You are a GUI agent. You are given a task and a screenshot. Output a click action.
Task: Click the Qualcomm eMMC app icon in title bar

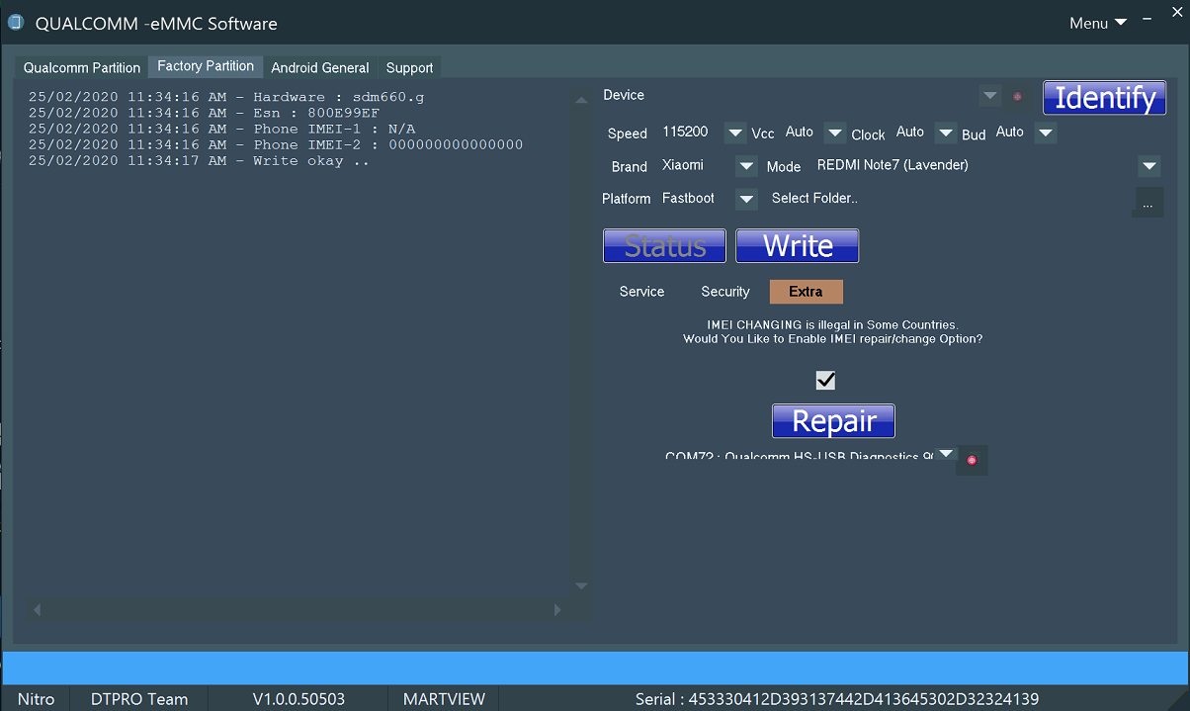tap(15, 23)
